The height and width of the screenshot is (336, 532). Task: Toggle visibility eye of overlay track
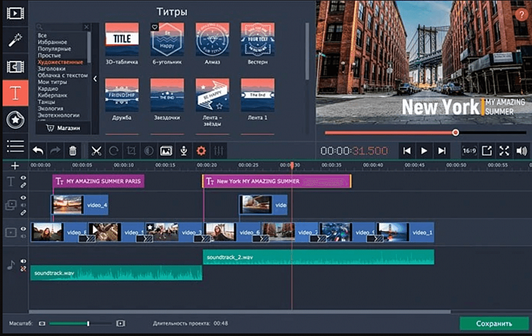click(x=23, y=197)
